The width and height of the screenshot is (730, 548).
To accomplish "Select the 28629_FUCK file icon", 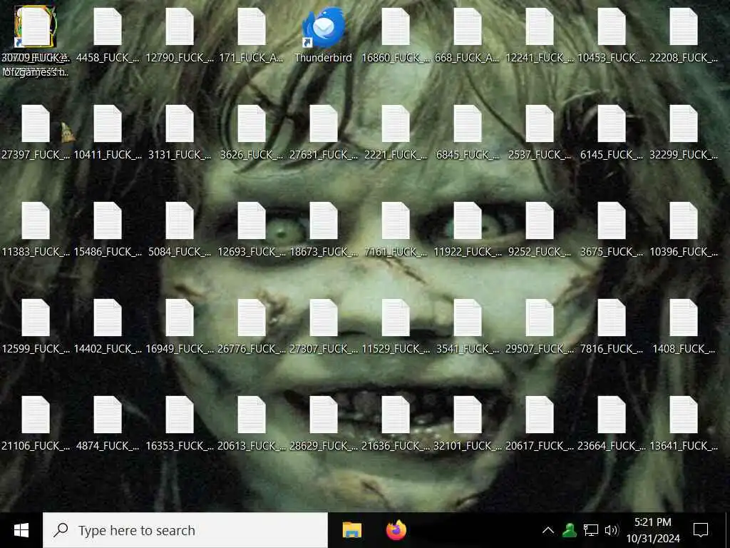I will [324, 415].
